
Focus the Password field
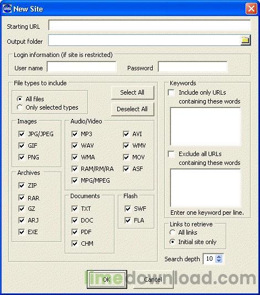193,67
